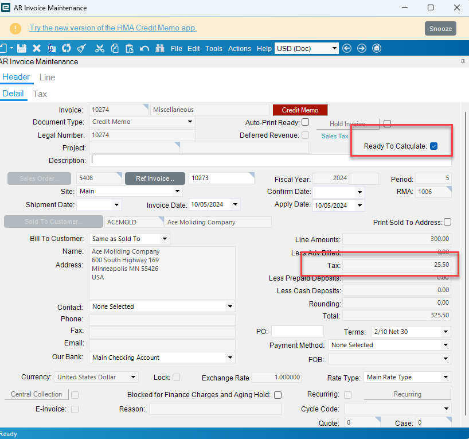Click the Undo arrow icon
This screenshot has width=469, height=439.
click(x=144, y=48)
